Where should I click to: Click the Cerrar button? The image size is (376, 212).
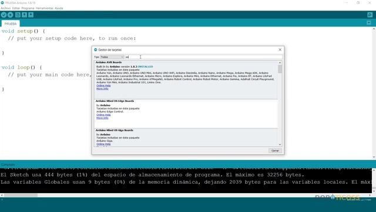coord(275,151)
